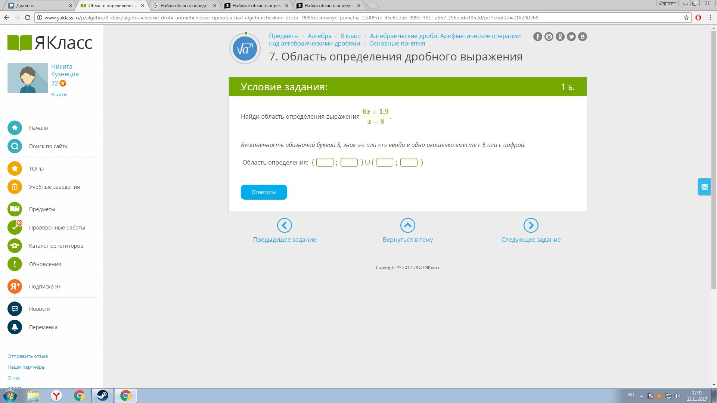Share via Twitter bird icon
The width and height of the screenshot is (717, 403).
click(571, 37)
